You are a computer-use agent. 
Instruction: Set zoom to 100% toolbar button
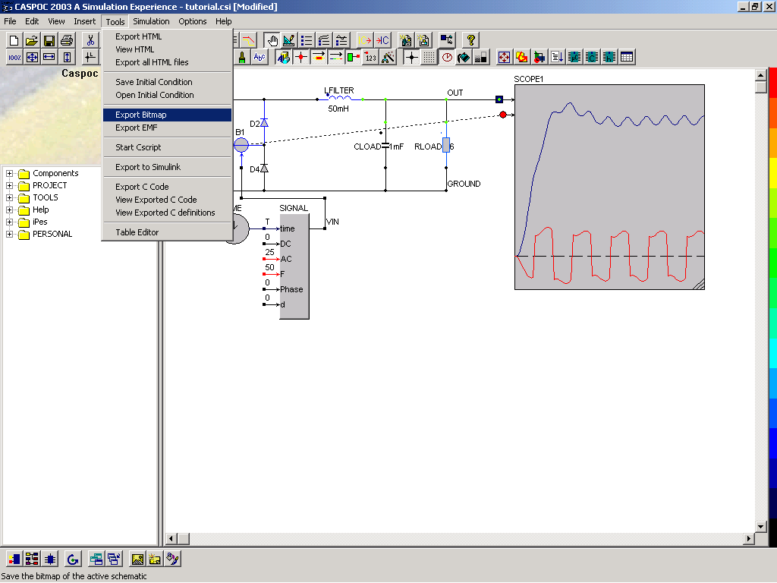pos(14,57)
